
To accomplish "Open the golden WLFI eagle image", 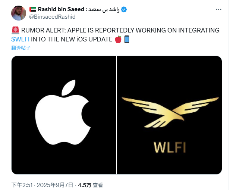I will coord(170,115).
